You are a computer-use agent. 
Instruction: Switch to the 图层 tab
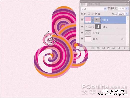coord(83,4)
